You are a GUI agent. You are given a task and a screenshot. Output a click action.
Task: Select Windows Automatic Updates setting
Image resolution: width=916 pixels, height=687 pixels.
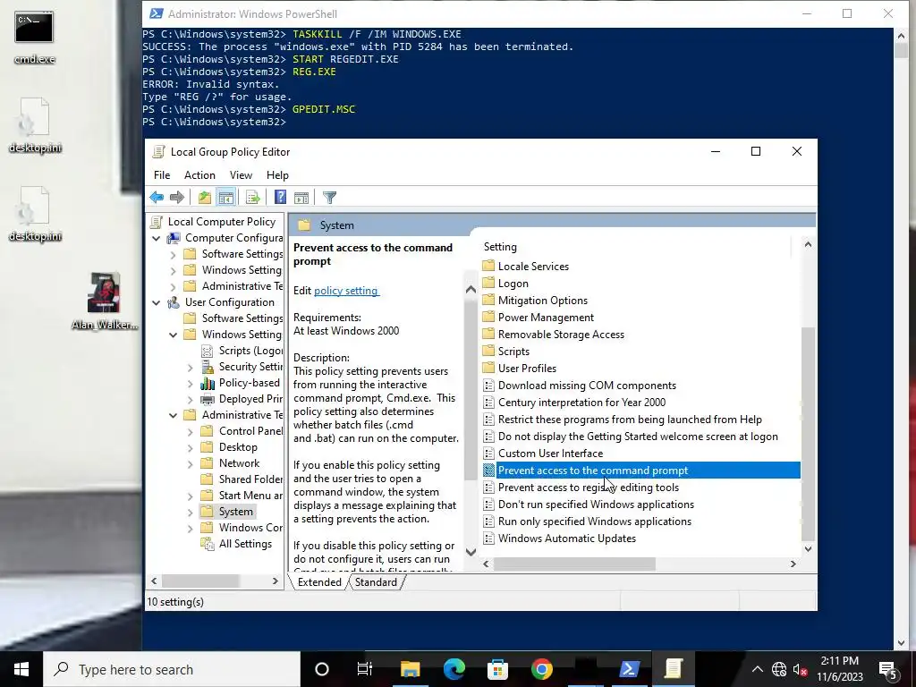(x=566, y=538)
